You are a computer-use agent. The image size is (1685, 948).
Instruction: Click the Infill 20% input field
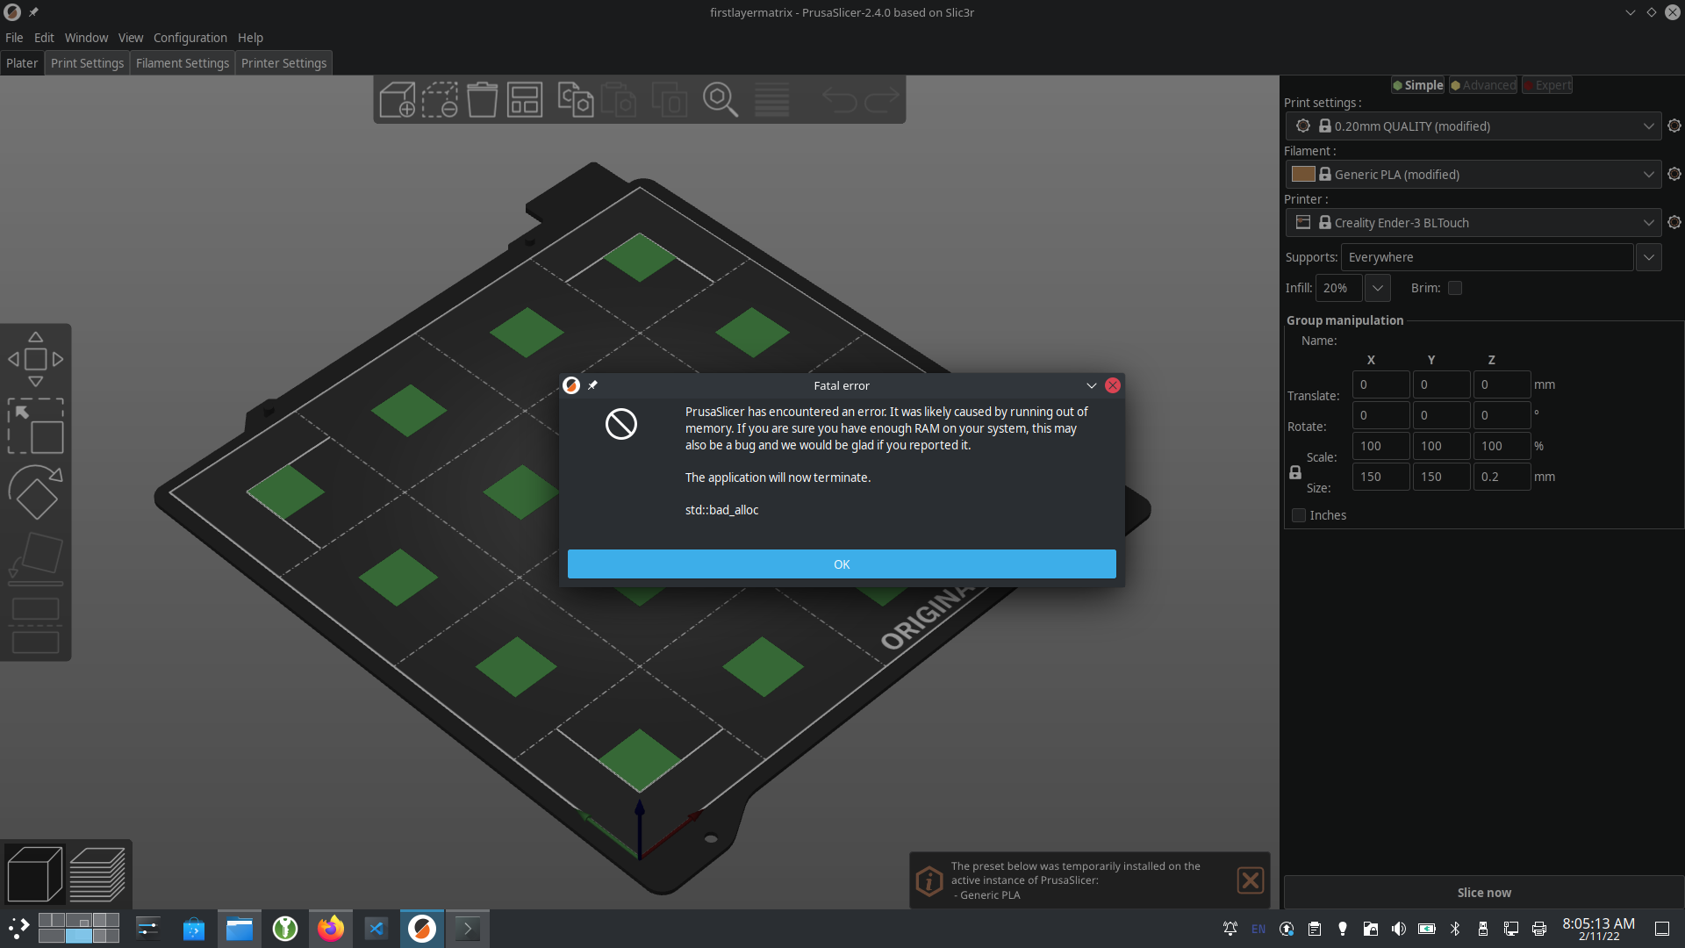click(1338, 288)
